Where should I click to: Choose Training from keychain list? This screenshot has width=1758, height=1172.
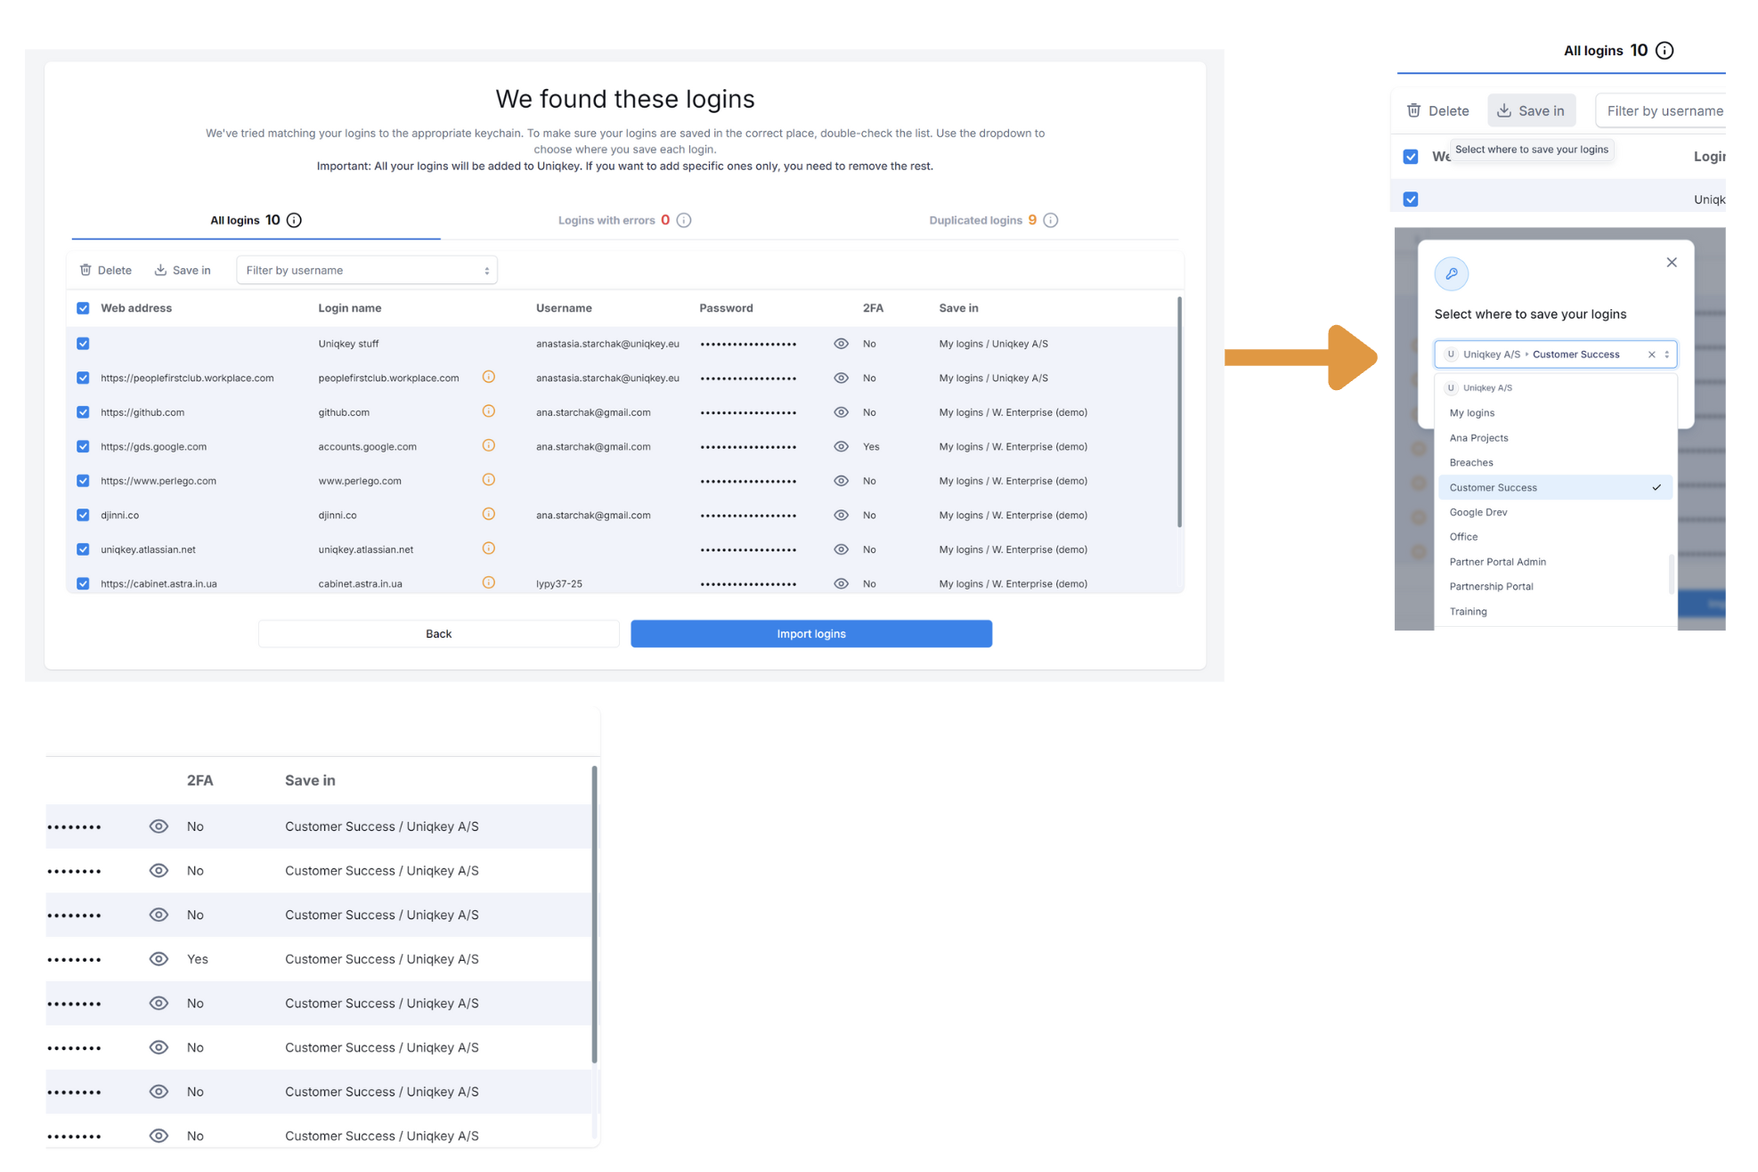[x=1555, y=612]
